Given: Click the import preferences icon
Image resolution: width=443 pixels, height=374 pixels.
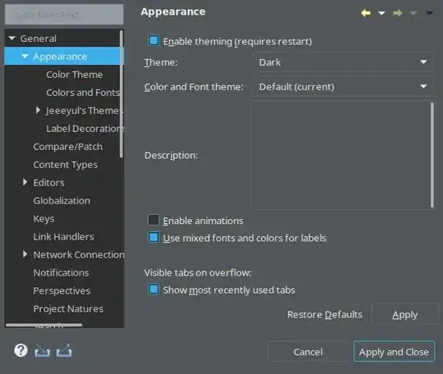Looking at the screenshot, I should coord(42,351).
